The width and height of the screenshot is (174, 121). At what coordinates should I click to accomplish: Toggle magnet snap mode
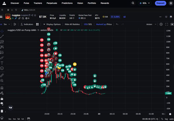tap(2, 88)
